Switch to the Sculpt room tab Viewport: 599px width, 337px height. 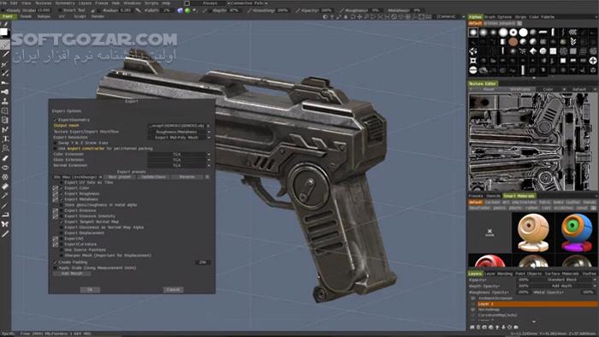(80, 17)
